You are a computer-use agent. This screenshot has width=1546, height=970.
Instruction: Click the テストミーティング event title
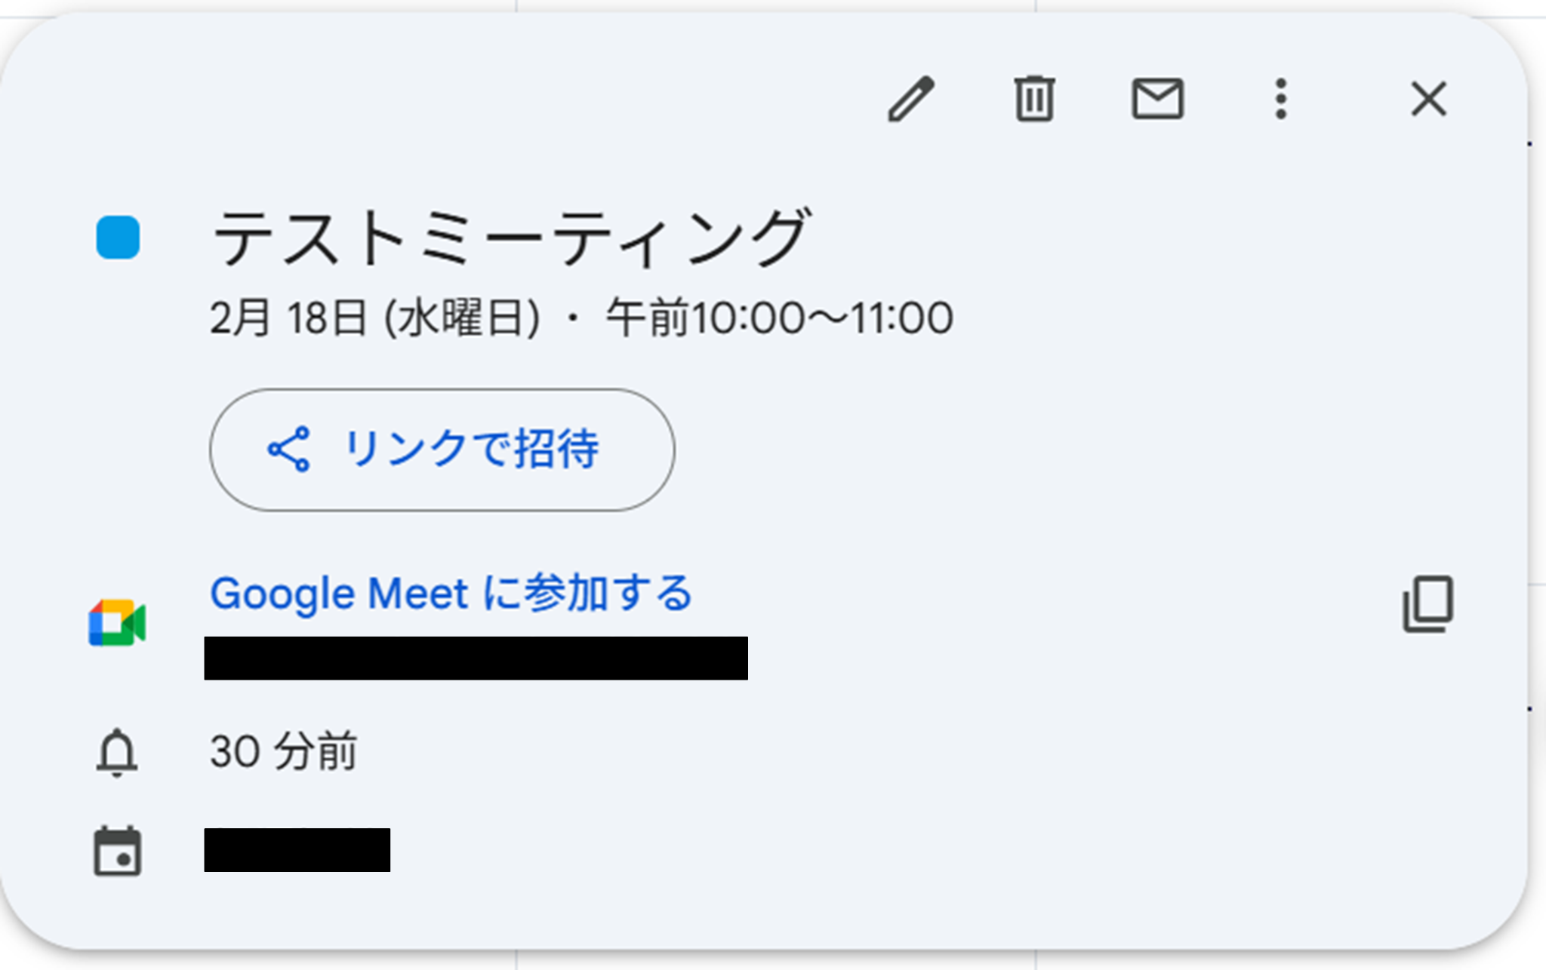tap(511, 238)
